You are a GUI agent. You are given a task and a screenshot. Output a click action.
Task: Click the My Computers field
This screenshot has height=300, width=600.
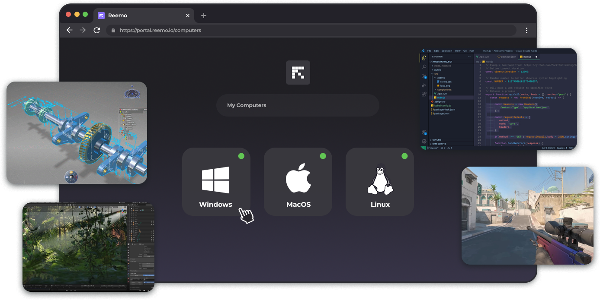point(298,105)
